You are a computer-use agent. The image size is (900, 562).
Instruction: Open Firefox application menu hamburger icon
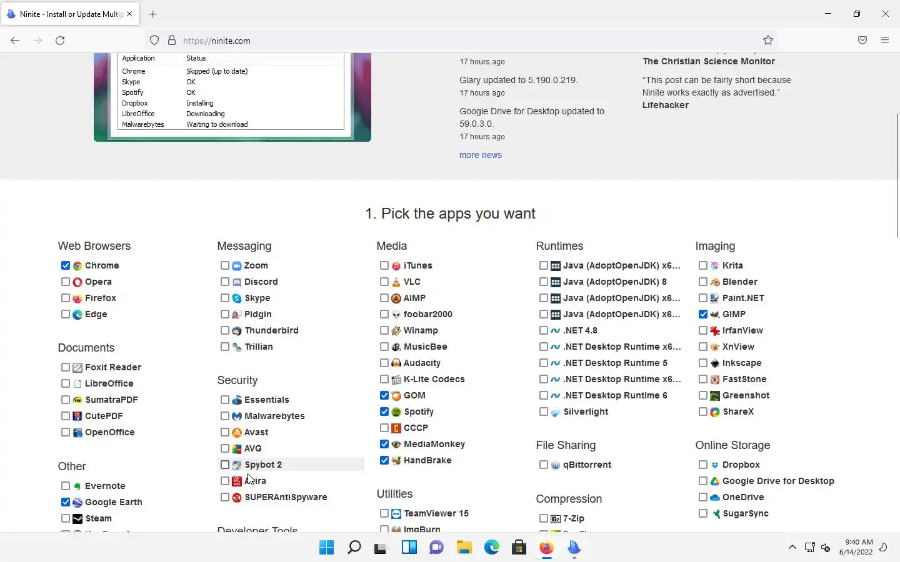pyautogui.click(x=885, y=40)
